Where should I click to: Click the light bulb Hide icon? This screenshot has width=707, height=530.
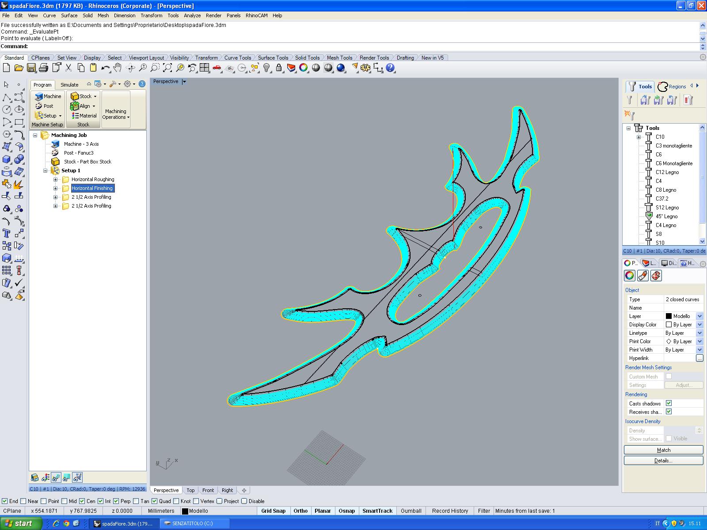tap(266, 68)
